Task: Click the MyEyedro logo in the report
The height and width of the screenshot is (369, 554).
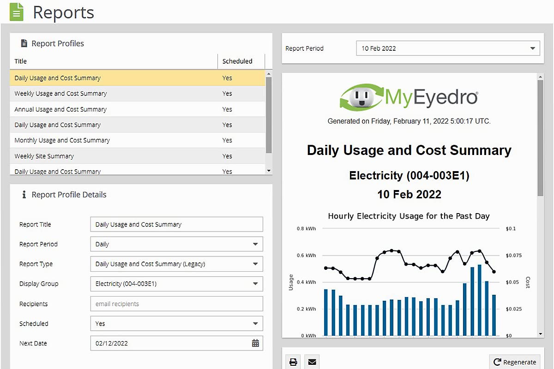Action: pyautogui.click(x=409, y=96)
